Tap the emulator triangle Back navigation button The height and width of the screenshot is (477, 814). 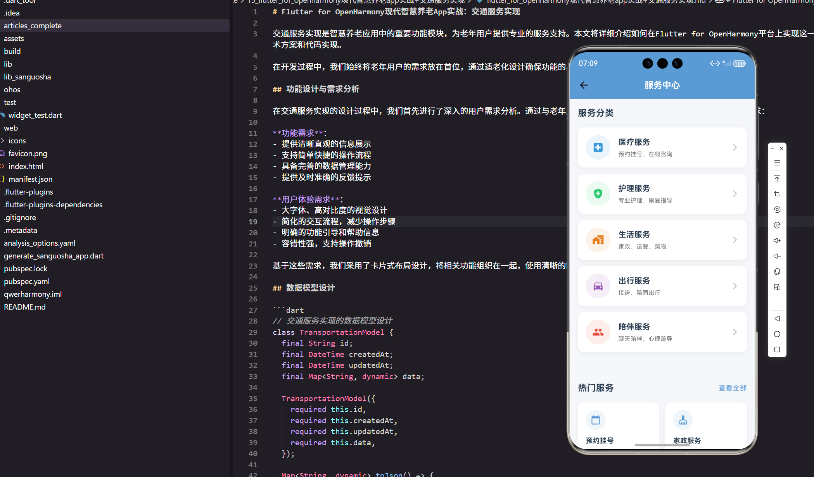(777, 319)
